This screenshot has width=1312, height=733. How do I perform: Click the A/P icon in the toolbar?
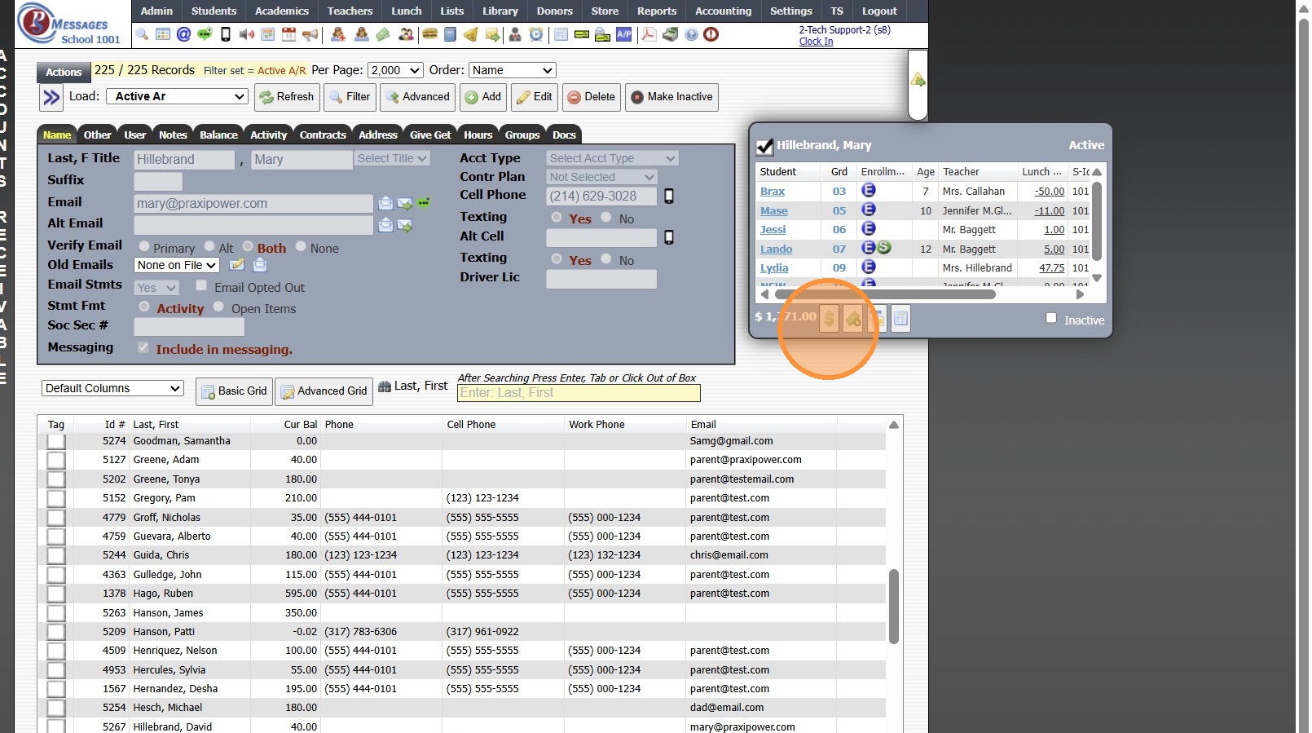624,34
